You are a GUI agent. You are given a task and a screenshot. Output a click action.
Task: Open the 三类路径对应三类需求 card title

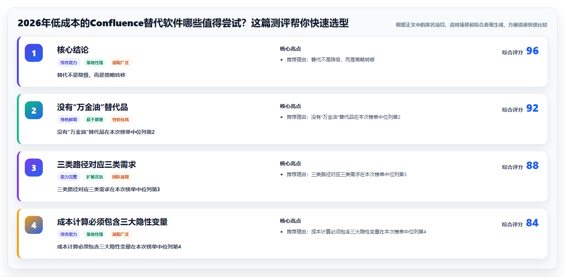(97, 165)
